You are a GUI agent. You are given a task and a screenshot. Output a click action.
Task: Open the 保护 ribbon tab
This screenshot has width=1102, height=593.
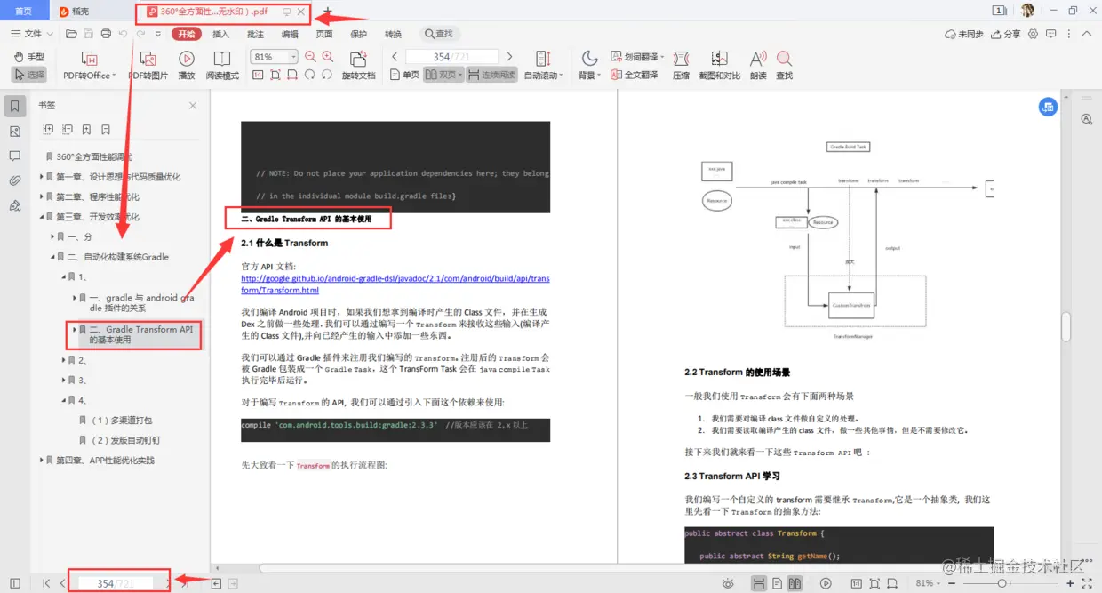359,34
